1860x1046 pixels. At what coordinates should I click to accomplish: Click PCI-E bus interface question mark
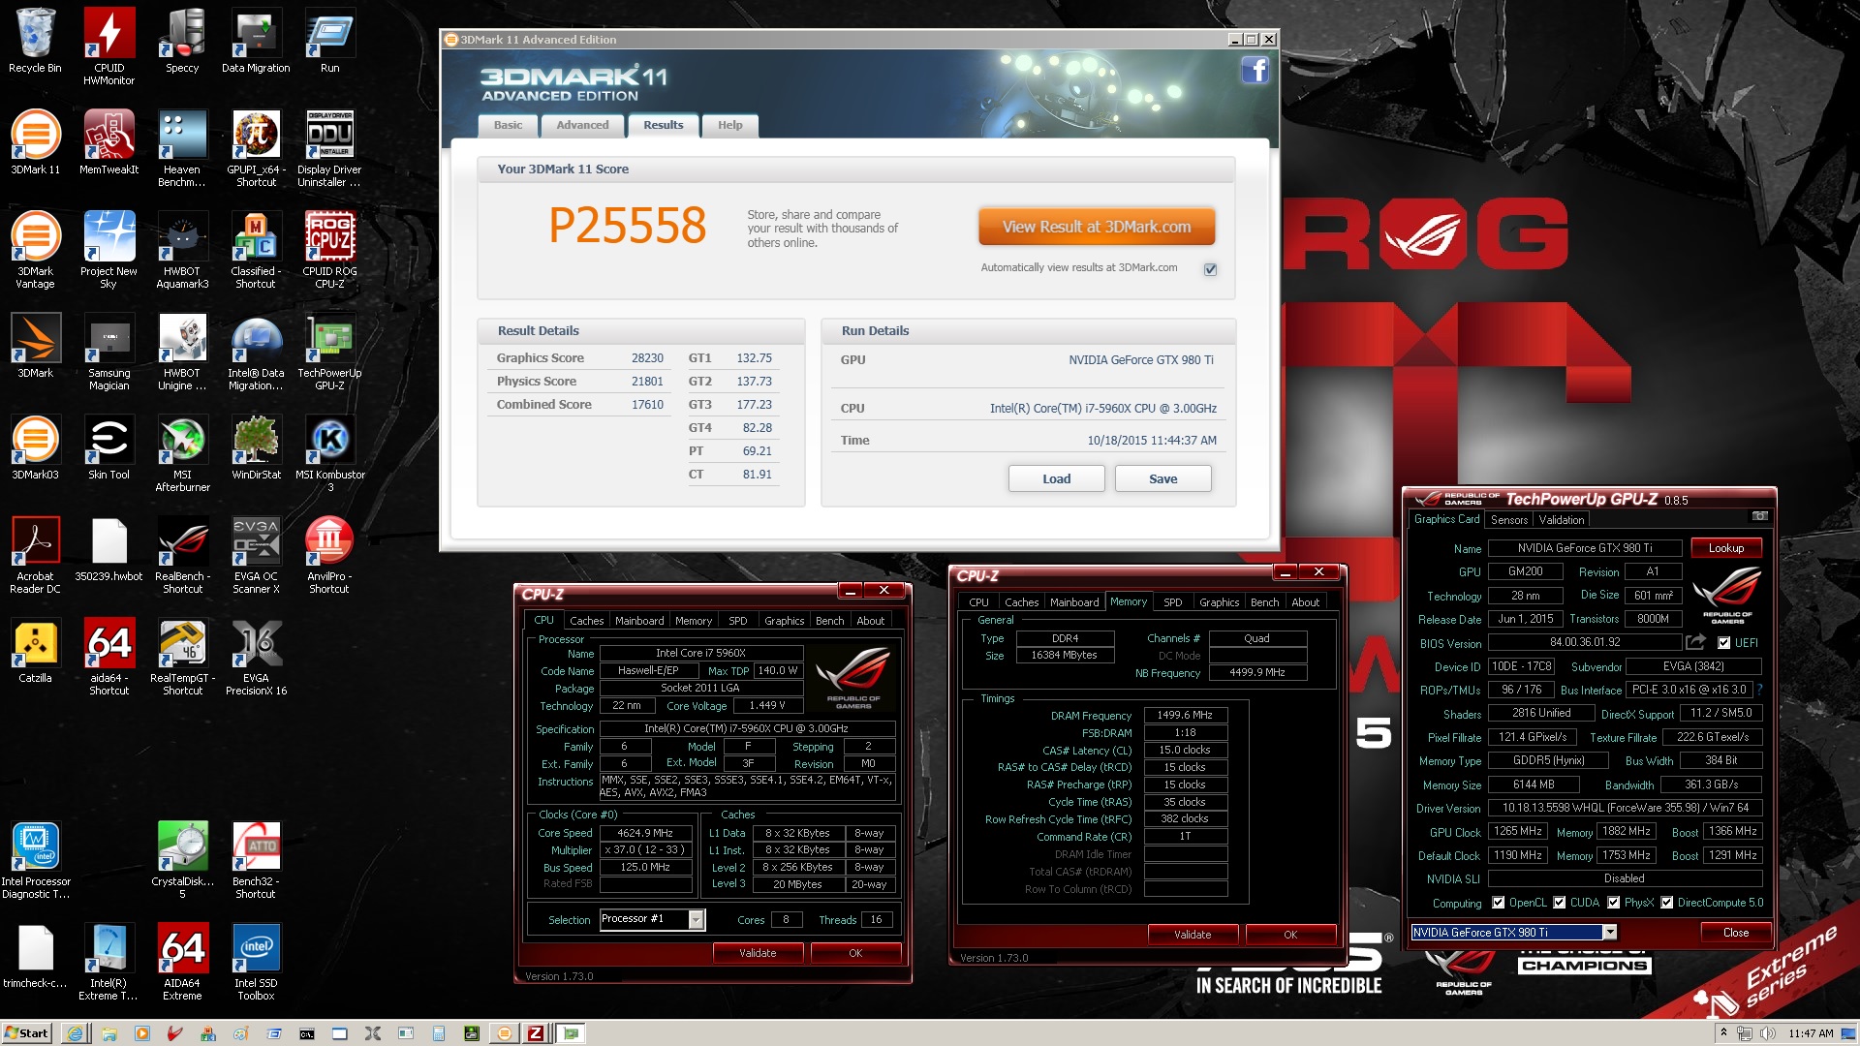click(x=1759, y=690)
